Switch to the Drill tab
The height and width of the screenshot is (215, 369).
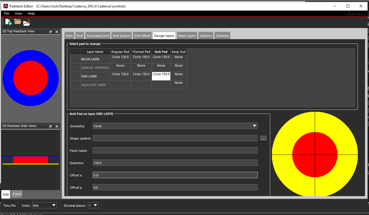[80, 35]
